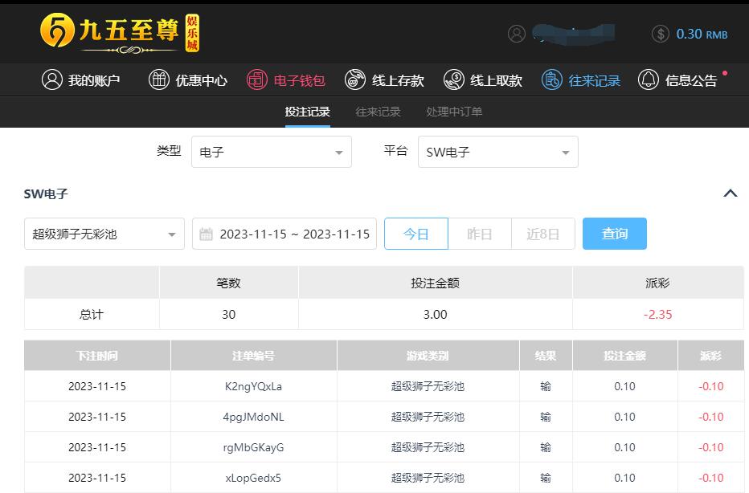Click the 下注时间 column header

pos(97,356)
